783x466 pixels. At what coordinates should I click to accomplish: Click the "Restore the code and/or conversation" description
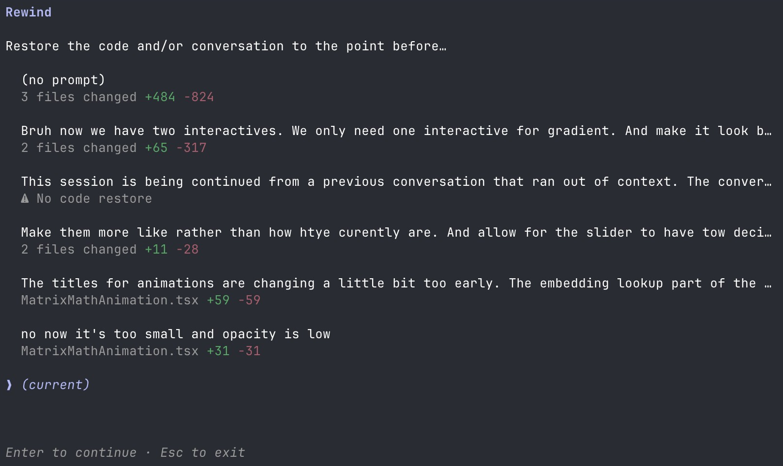click(226, 46)
